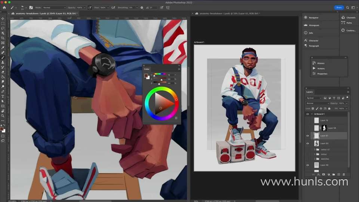Click the foreground color swatch in toolbar
Screen dimensions: 359x202
[1, 129]
